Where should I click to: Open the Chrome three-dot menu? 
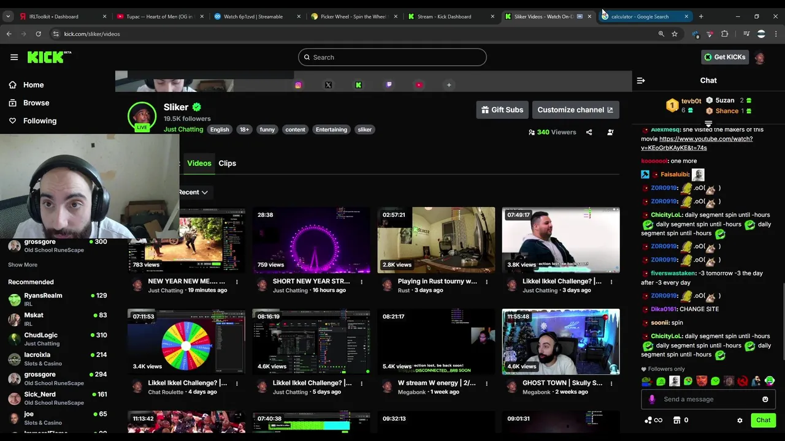pos(775,34)
